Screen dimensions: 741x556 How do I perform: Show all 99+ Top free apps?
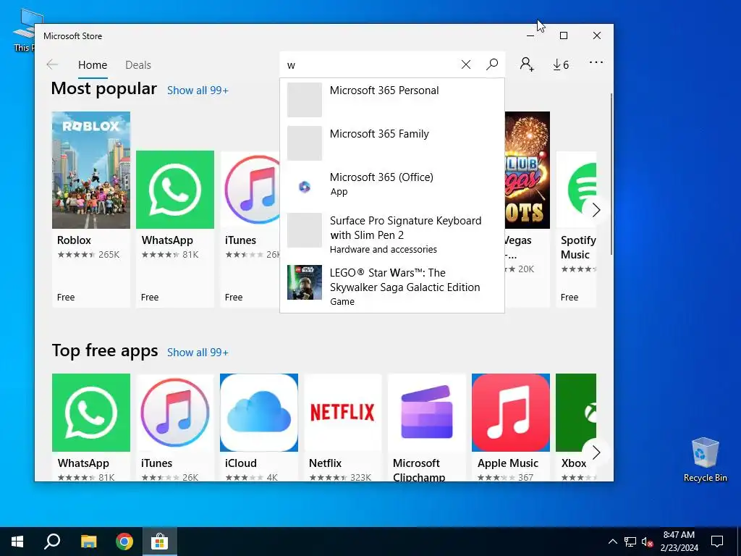pyautogui.click(x=198, y=353)
